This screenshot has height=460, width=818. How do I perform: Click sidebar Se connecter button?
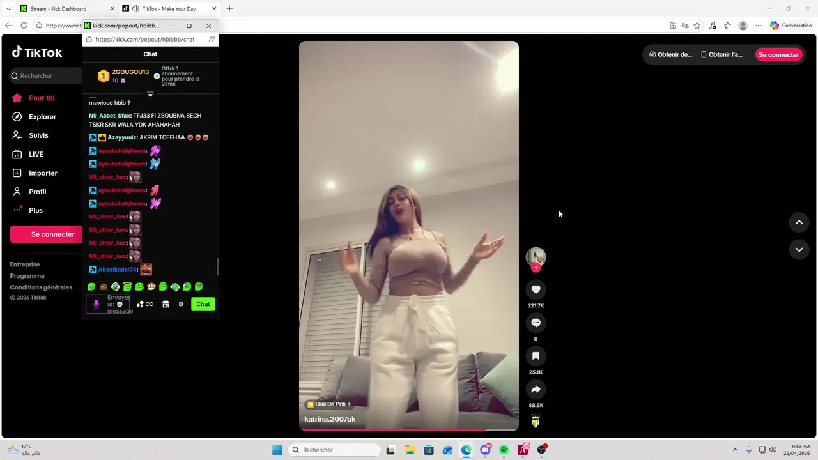tap(46, 234)
